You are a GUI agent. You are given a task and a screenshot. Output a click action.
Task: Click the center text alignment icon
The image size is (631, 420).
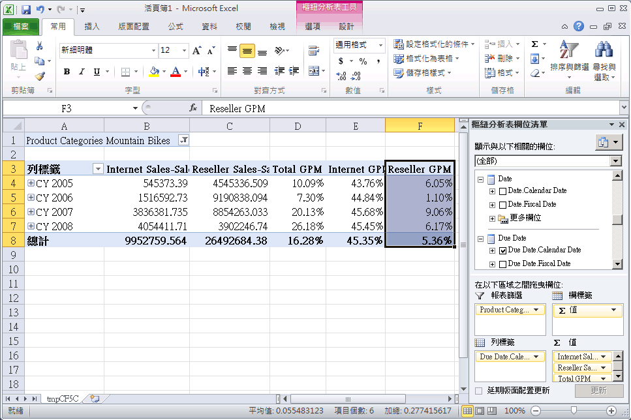pyautogui.click(x=247, y=71)
